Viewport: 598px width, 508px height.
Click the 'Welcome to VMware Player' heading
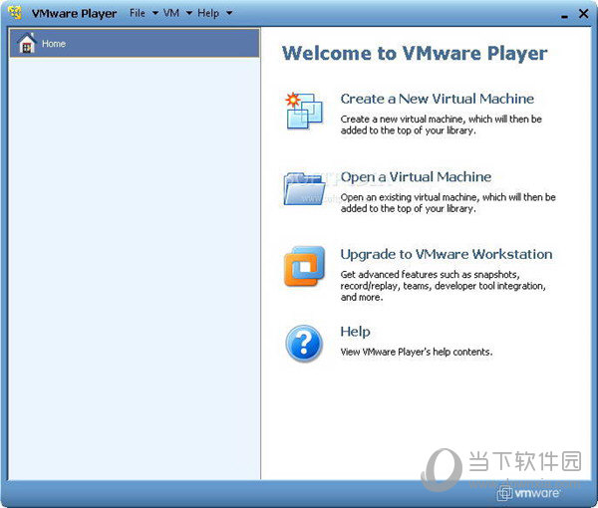[x=415, y=53]
